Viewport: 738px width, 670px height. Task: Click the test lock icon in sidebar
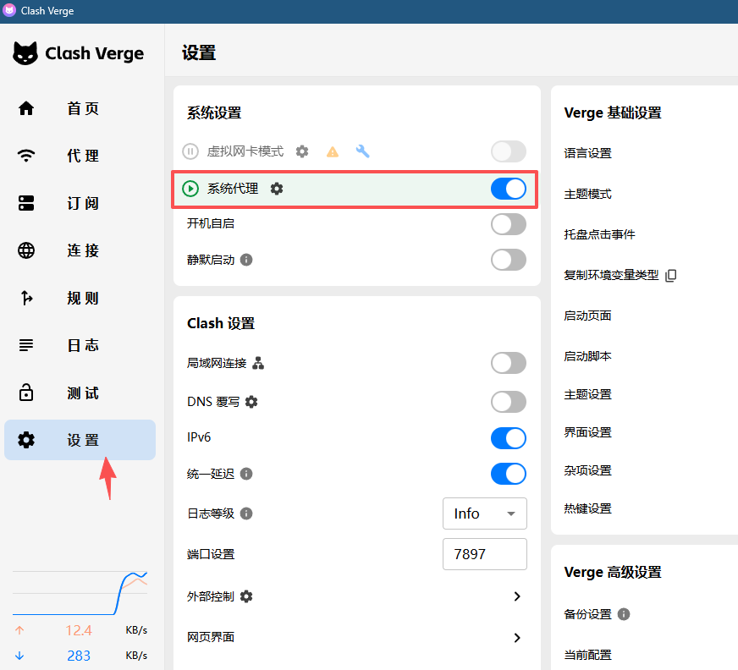point(26,393)
